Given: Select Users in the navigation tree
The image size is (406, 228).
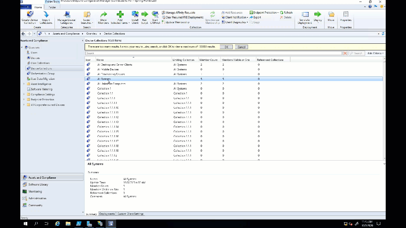Looking at the screenshot, I should pyautogui.click(x=34, y=53).
